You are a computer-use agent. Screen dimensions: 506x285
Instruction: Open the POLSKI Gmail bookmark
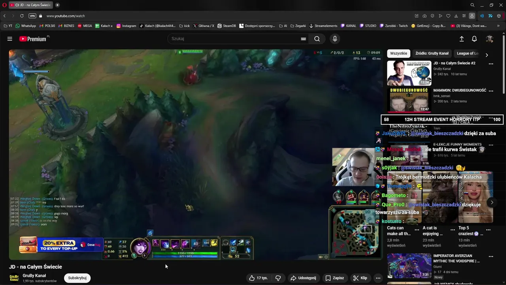[x=47, y=26]
